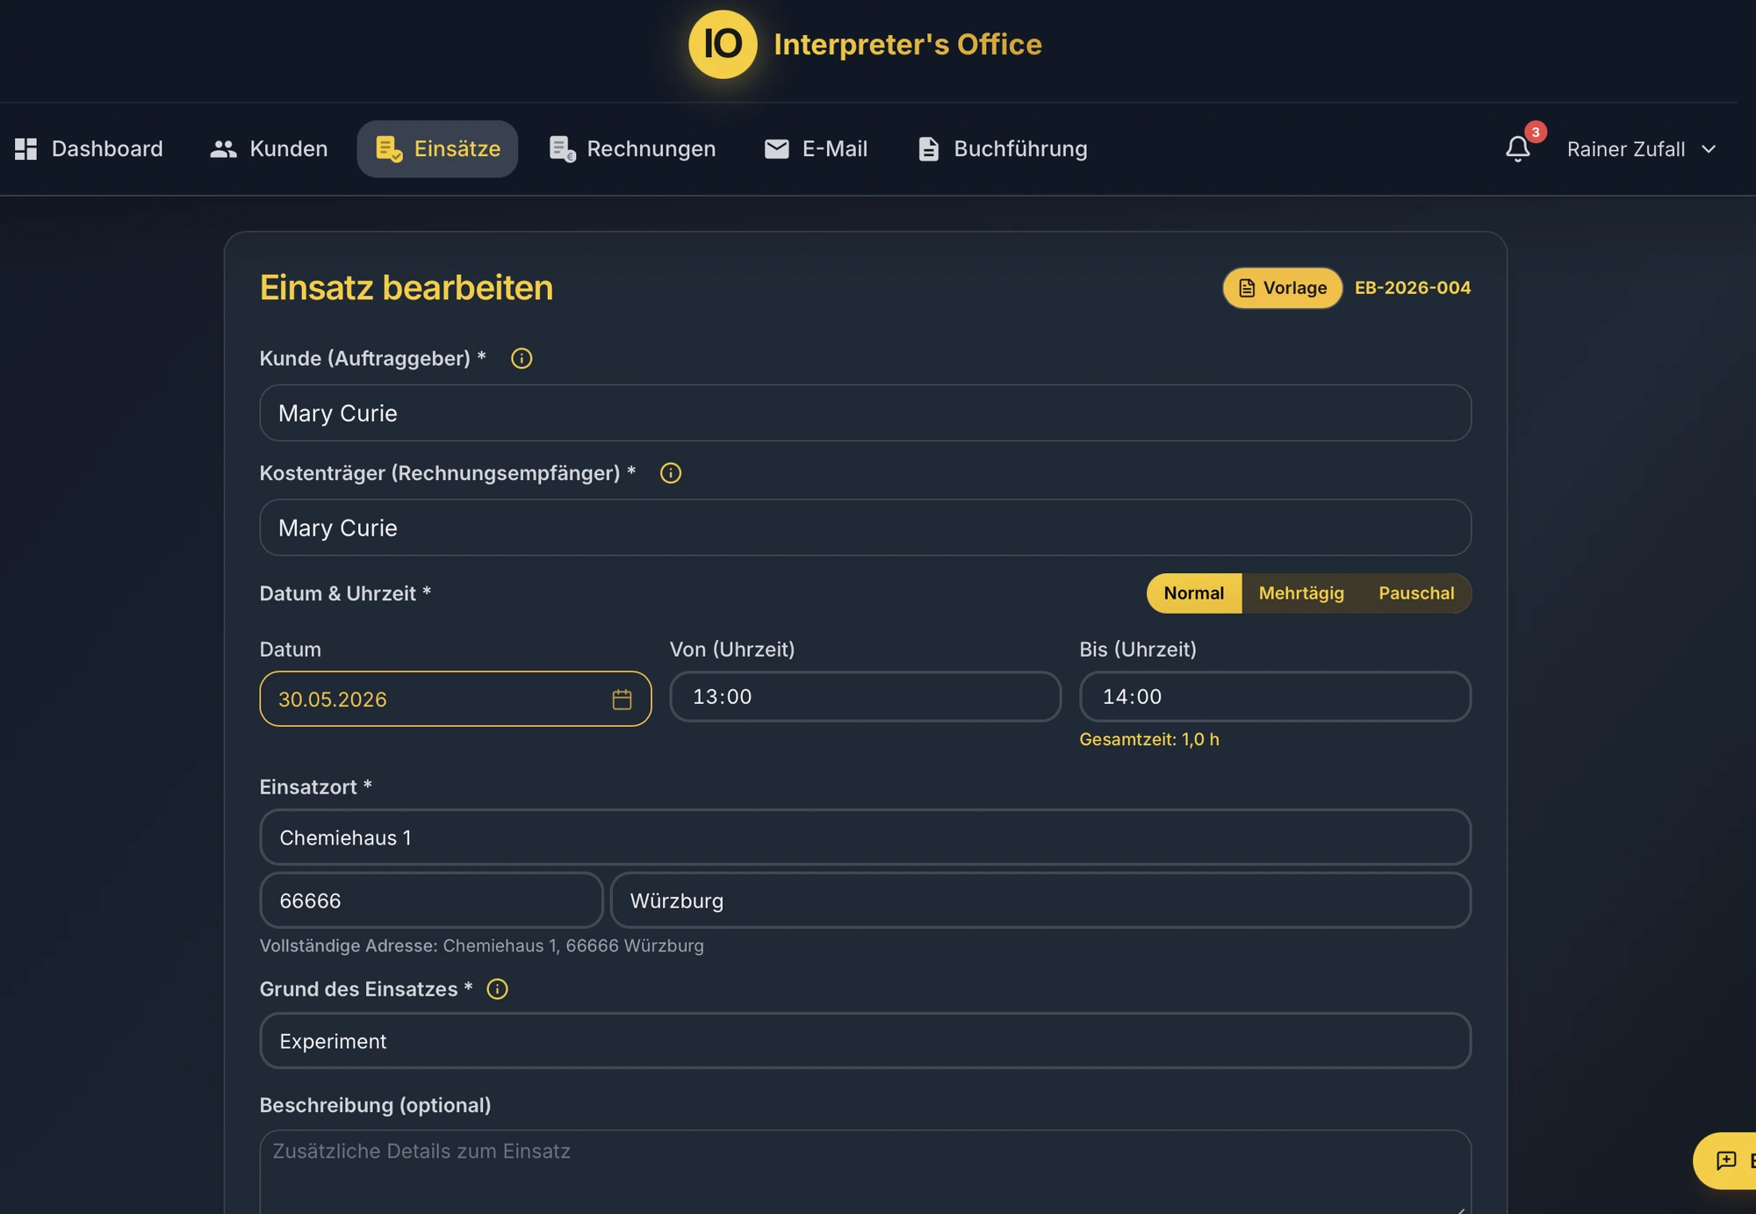Screen dimensions: 1756x1214
Task: Open the Einsätze section
Action: [437, 148]
